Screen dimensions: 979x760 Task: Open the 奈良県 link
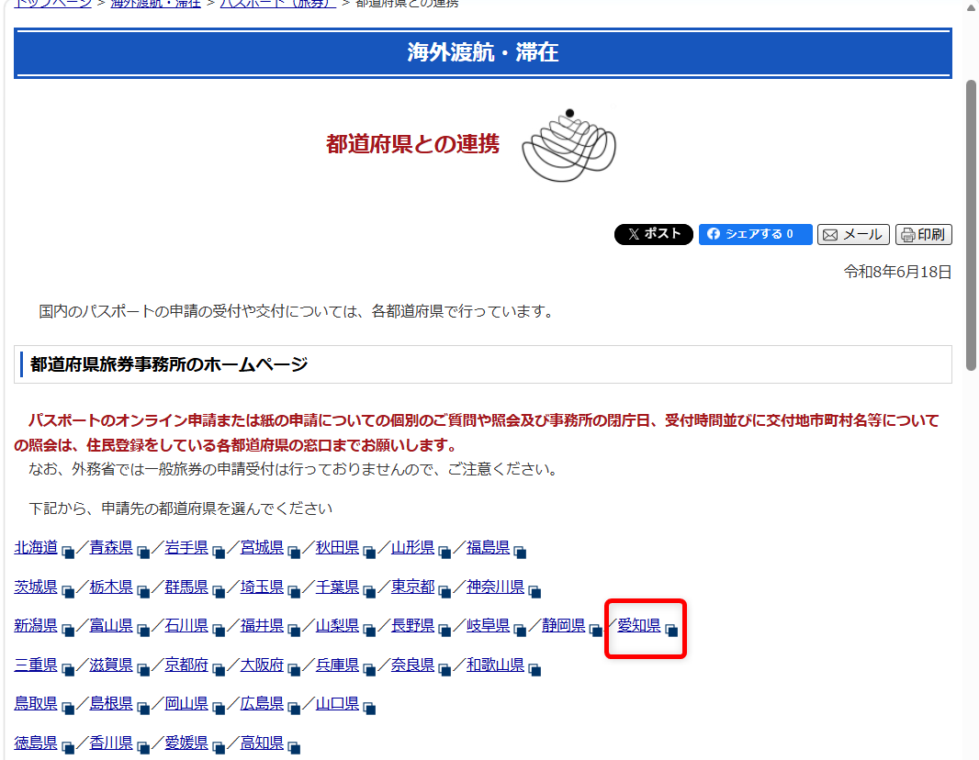click(x=412, y=665)
